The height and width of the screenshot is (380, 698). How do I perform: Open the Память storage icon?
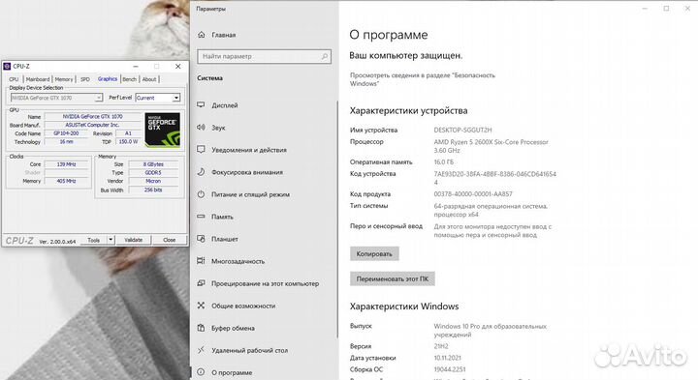click(x=202, y=217)
